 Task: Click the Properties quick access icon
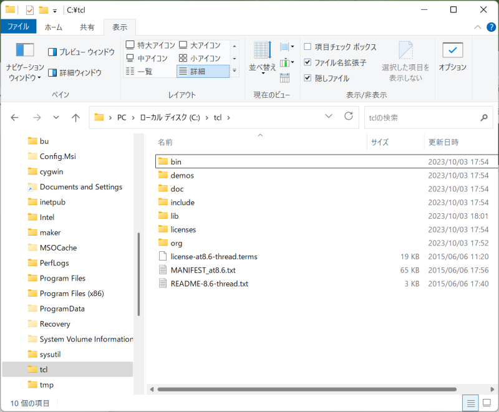pyautogui.click(x=29, y=10)
